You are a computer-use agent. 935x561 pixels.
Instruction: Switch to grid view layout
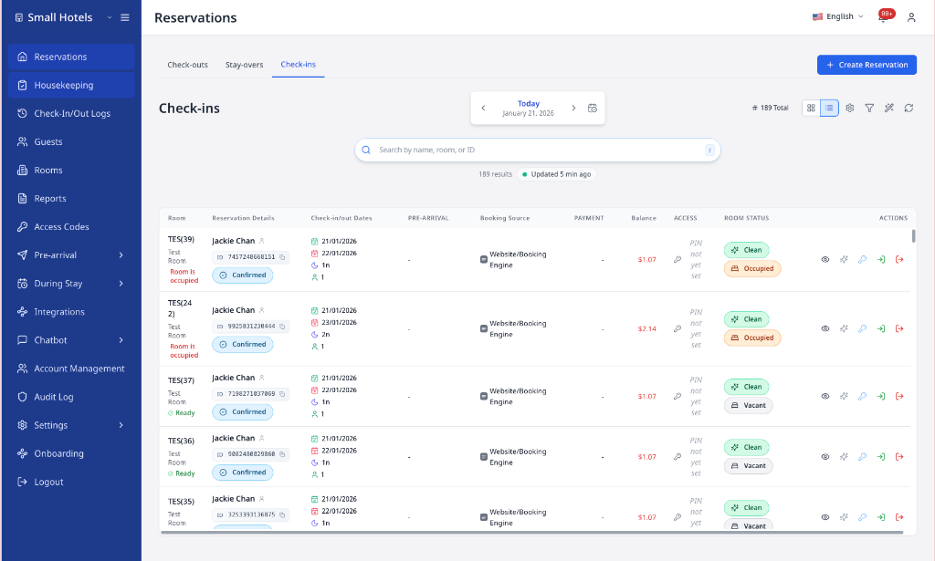pyautogui.click(x=810, y=107)
